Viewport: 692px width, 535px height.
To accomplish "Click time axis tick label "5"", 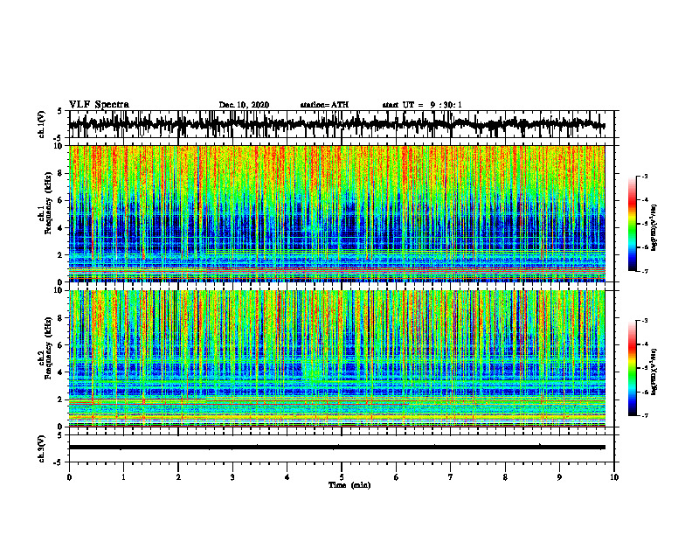I will pyautogui.click(x=342, y=477).
